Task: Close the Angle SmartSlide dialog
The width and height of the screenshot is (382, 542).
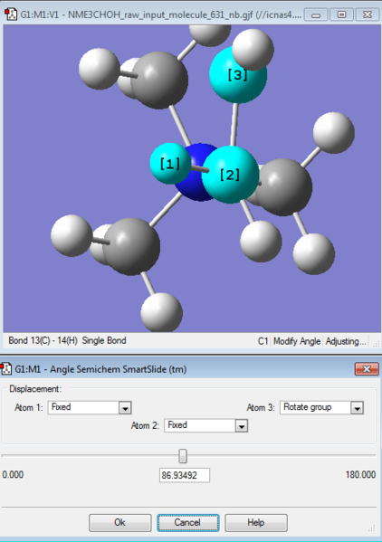Action: coord(367,369)
